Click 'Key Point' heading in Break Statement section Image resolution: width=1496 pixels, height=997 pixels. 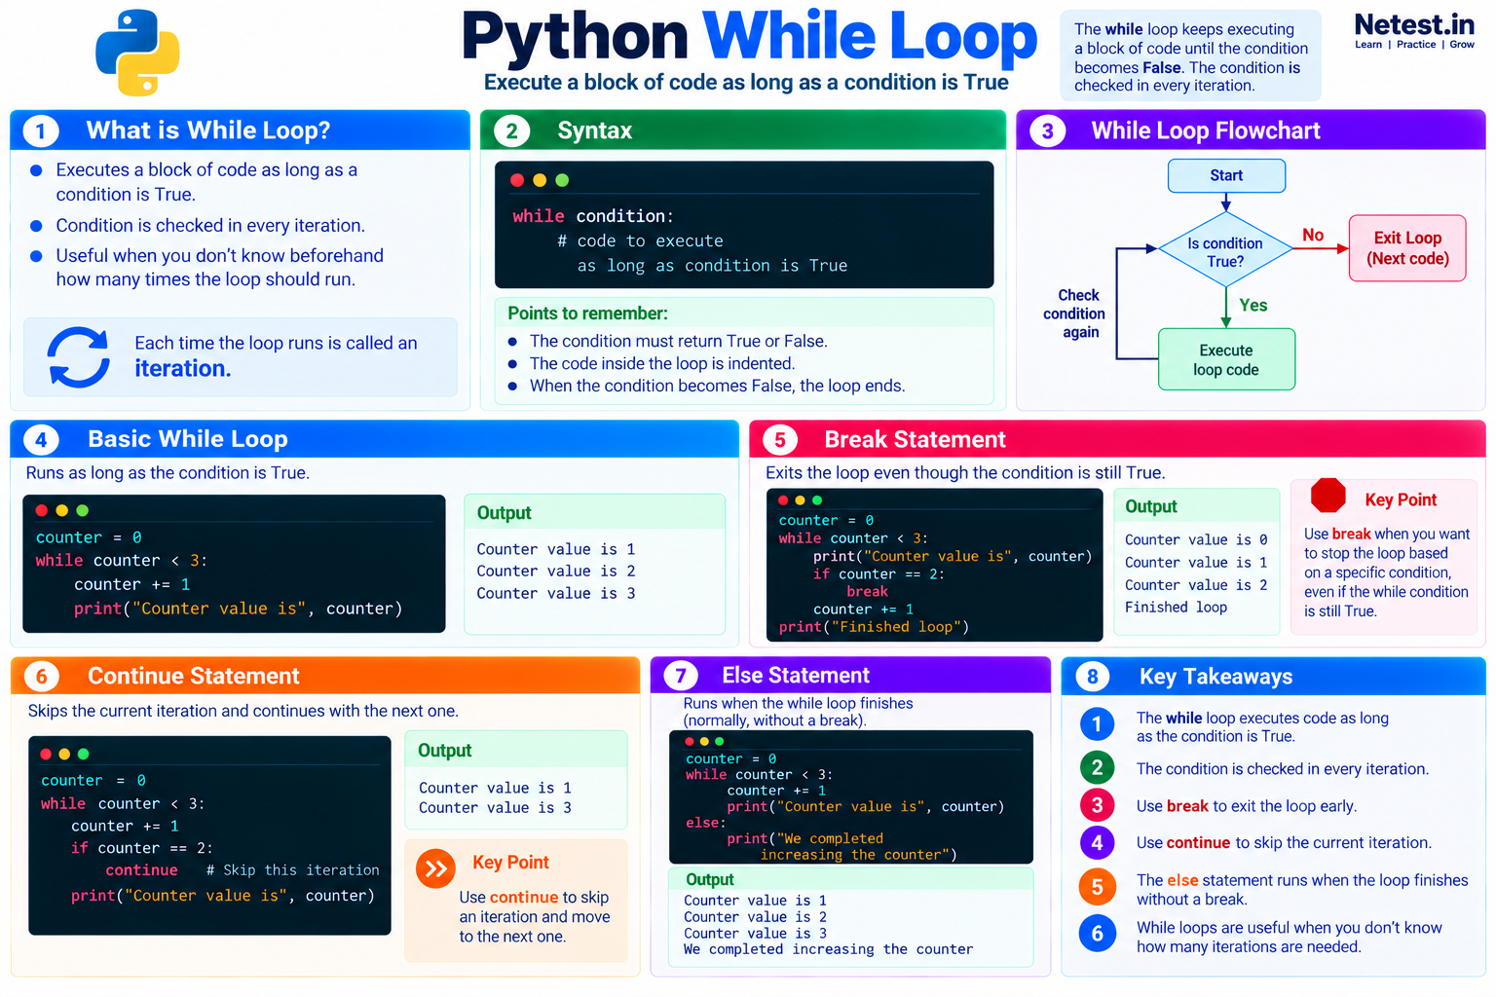pyautogui.click(x=1401, y=499)
